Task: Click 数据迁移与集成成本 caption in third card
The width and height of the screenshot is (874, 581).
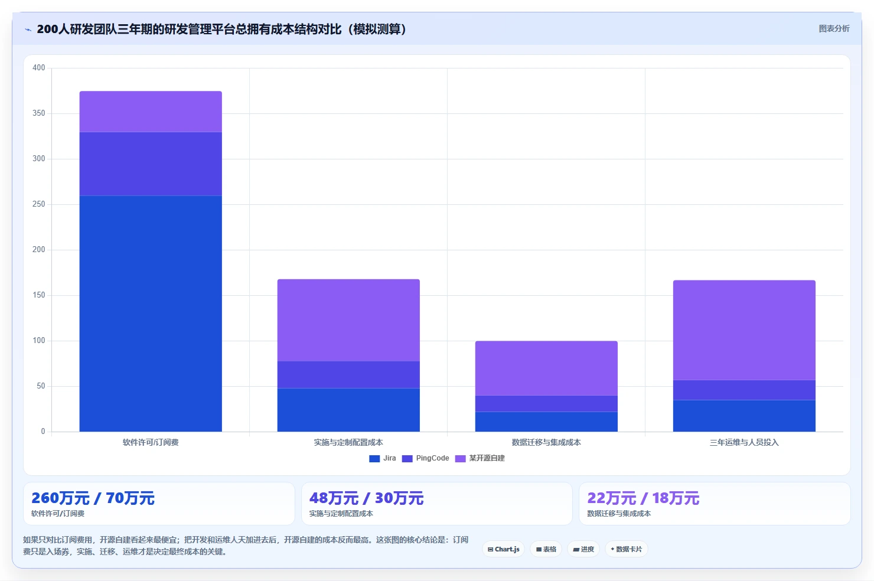Action: tap(619, 514)
